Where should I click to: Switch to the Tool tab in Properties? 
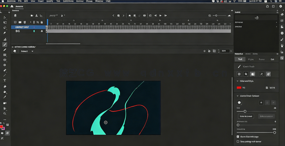(x=240, y=59)
